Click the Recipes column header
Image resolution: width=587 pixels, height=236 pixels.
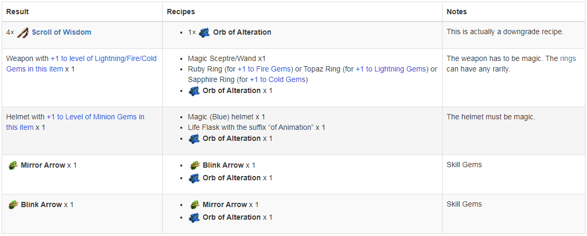click(x=181, y=12)
